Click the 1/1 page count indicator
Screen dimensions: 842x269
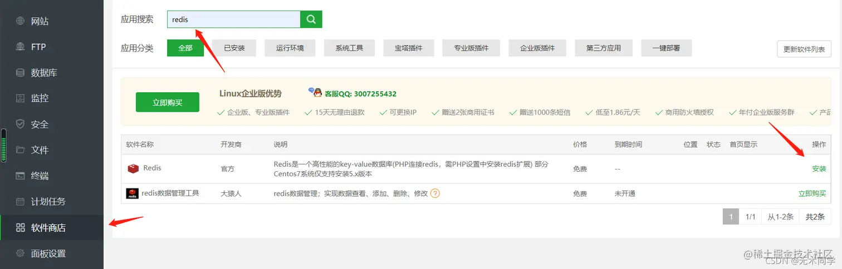click(751, 217)
